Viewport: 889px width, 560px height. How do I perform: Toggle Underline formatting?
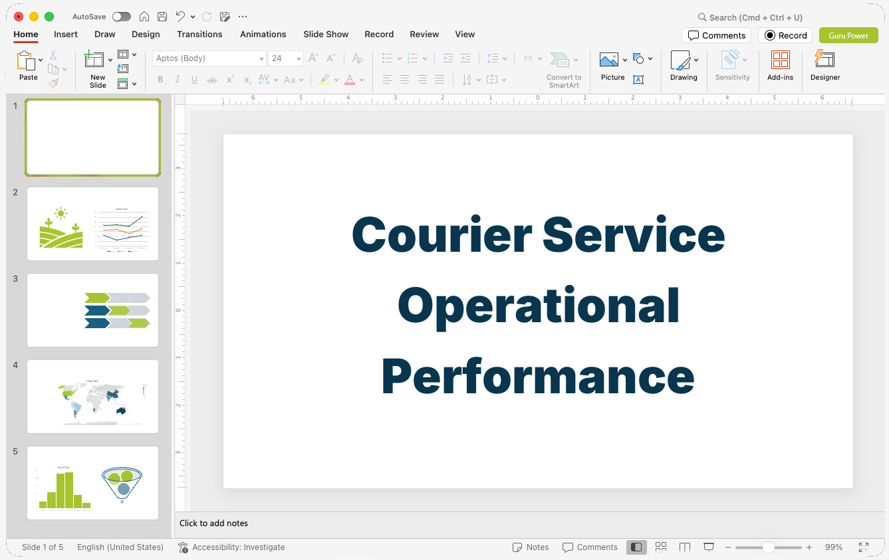coord(194,80)
